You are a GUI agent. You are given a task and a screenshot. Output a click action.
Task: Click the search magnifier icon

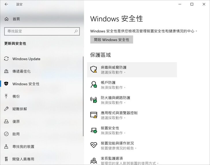(x=76, y=31)
